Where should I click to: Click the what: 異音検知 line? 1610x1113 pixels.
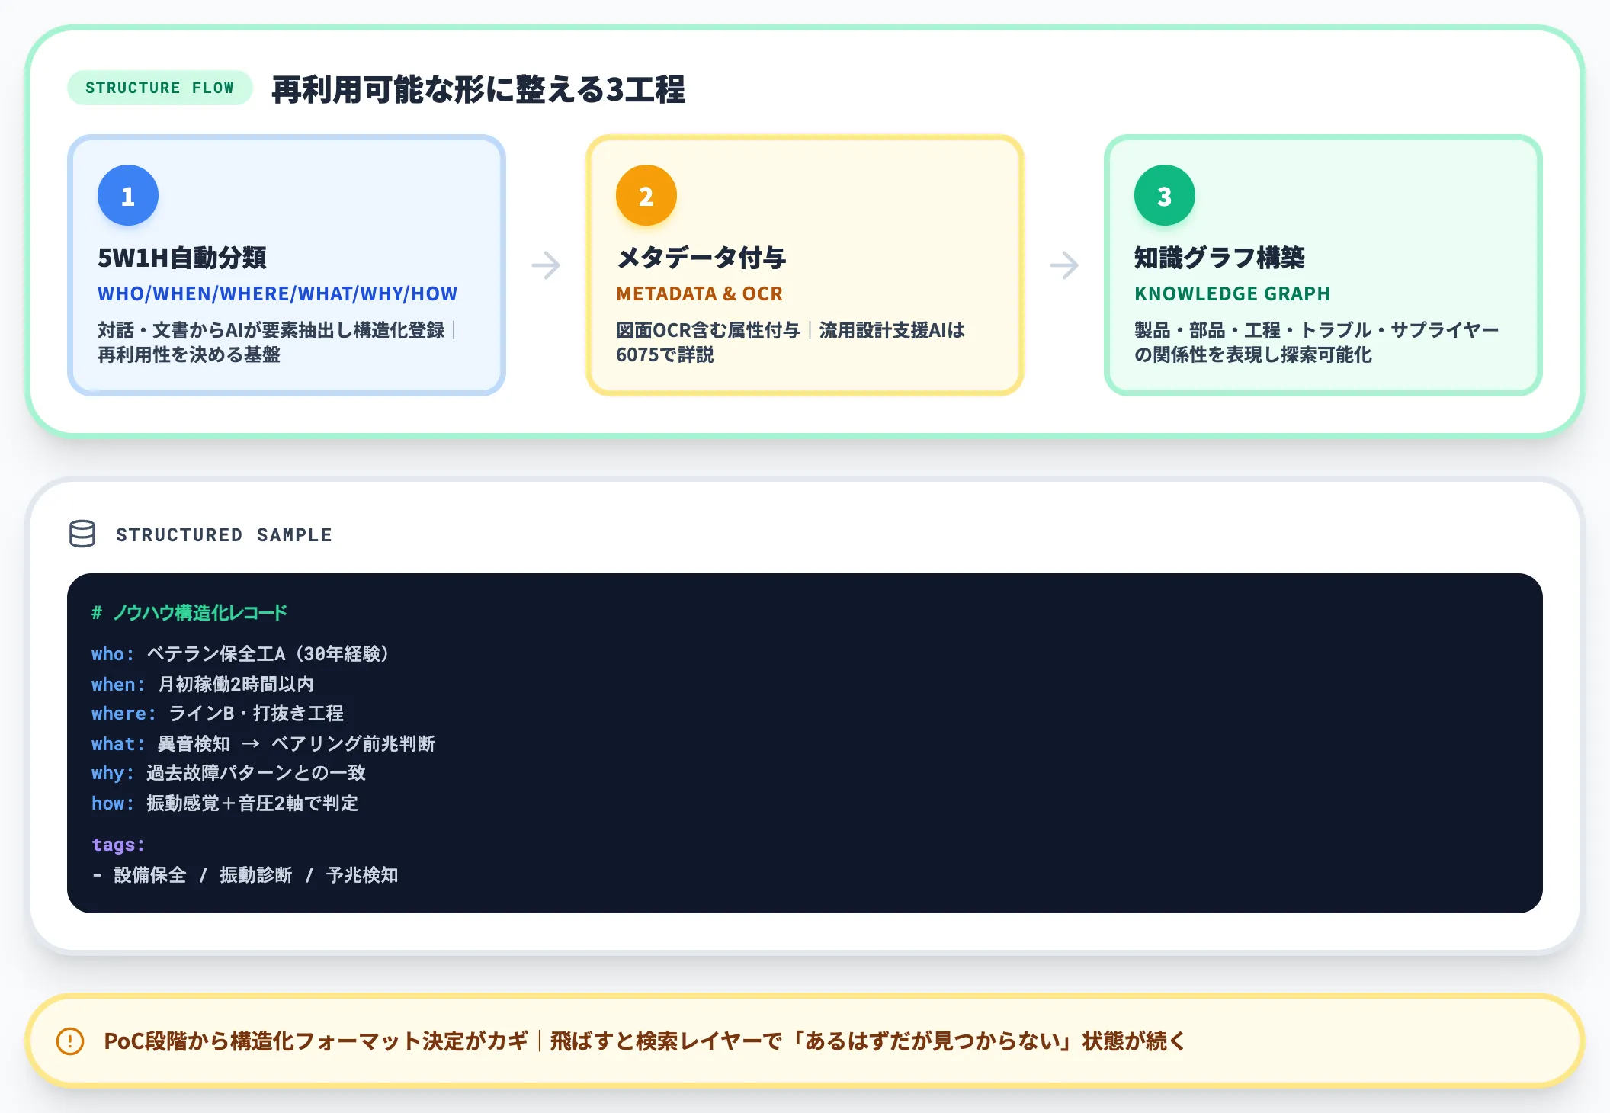tap(263, 744)
